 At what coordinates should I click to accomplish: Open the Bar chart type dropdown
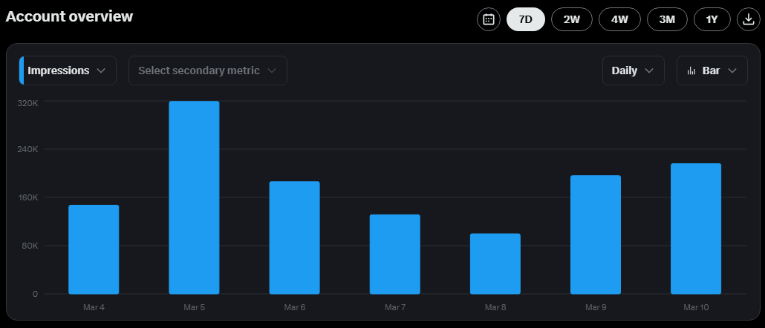[712, 70]
